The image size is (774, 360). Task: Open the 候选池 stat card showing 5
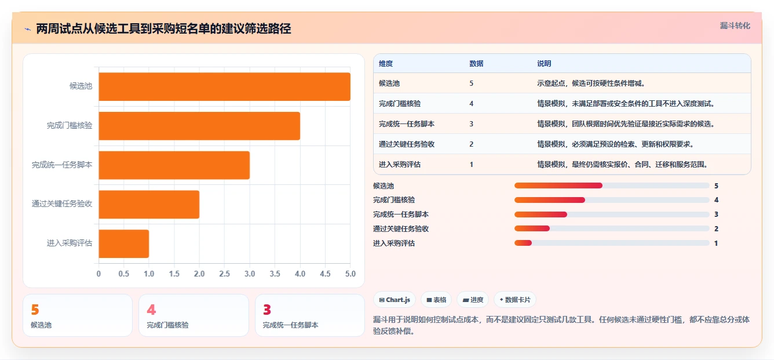[78, 315]
